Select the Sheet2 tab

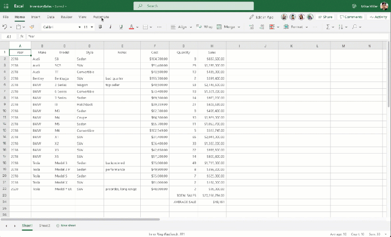coord(45,225)
